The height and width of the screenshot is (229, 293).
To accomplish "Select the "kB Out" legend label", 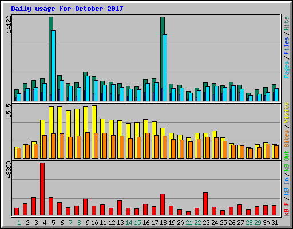I will pos(287,161).
